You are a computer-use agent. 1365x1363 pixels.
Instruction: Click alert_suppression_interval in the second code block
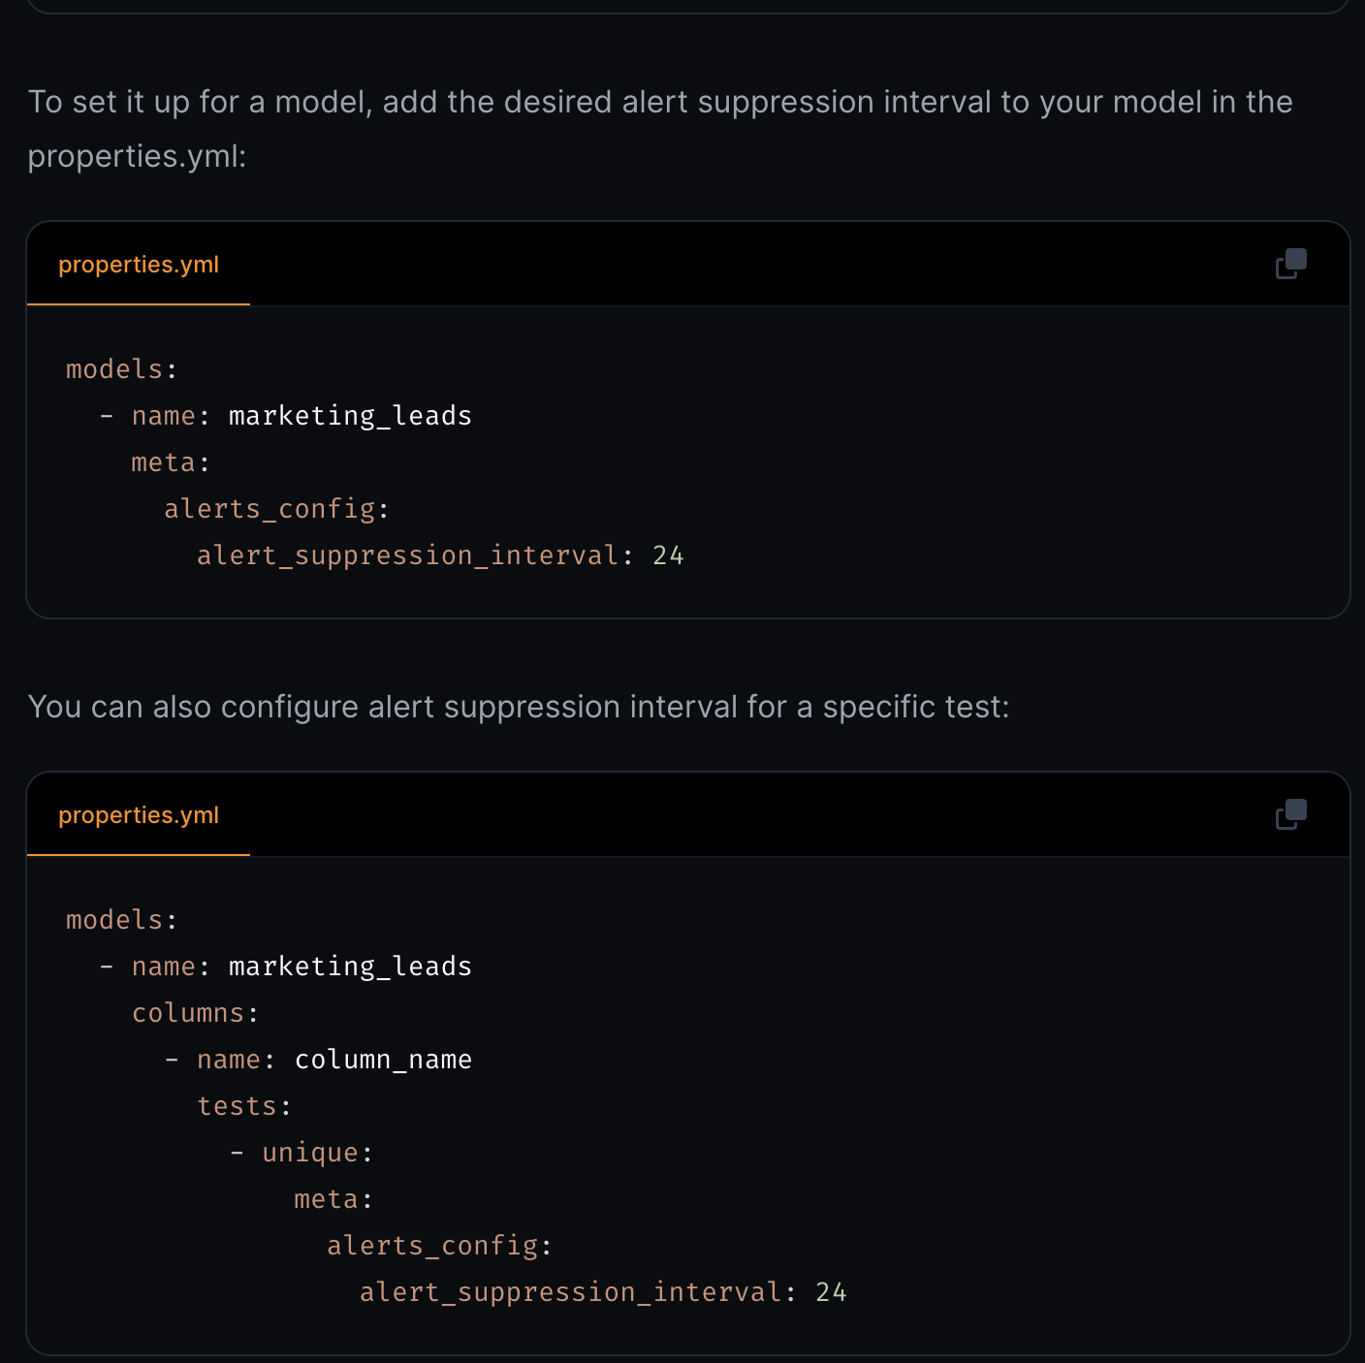pyautogui.click(x=570, y=1292)
